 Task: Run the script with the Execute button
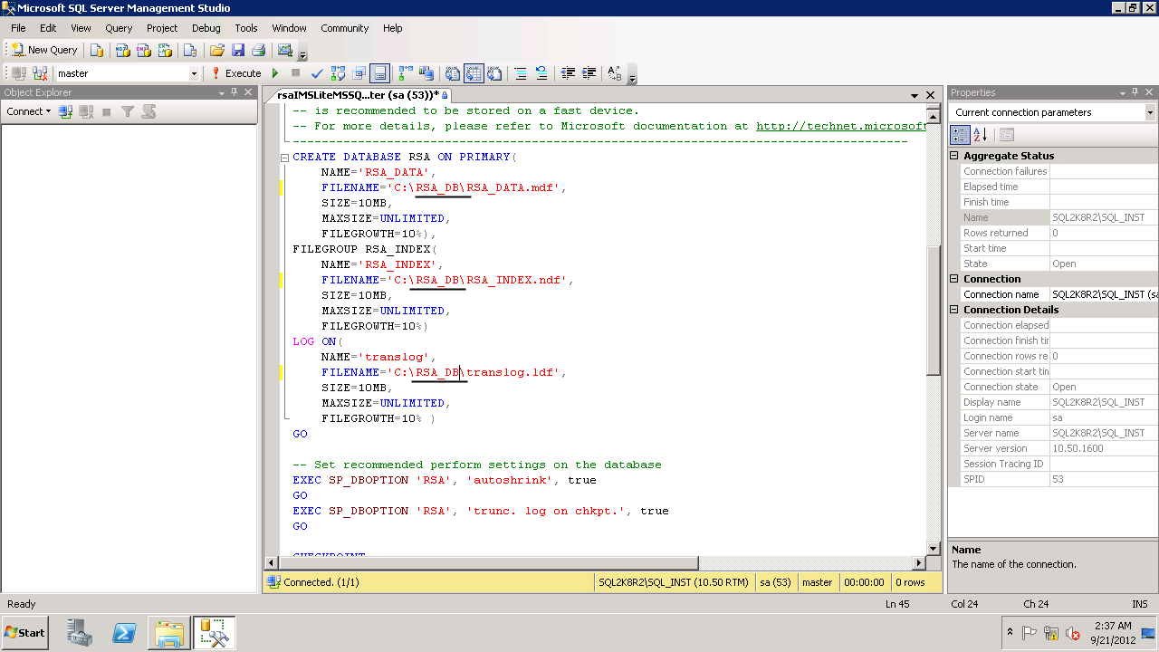236,73
